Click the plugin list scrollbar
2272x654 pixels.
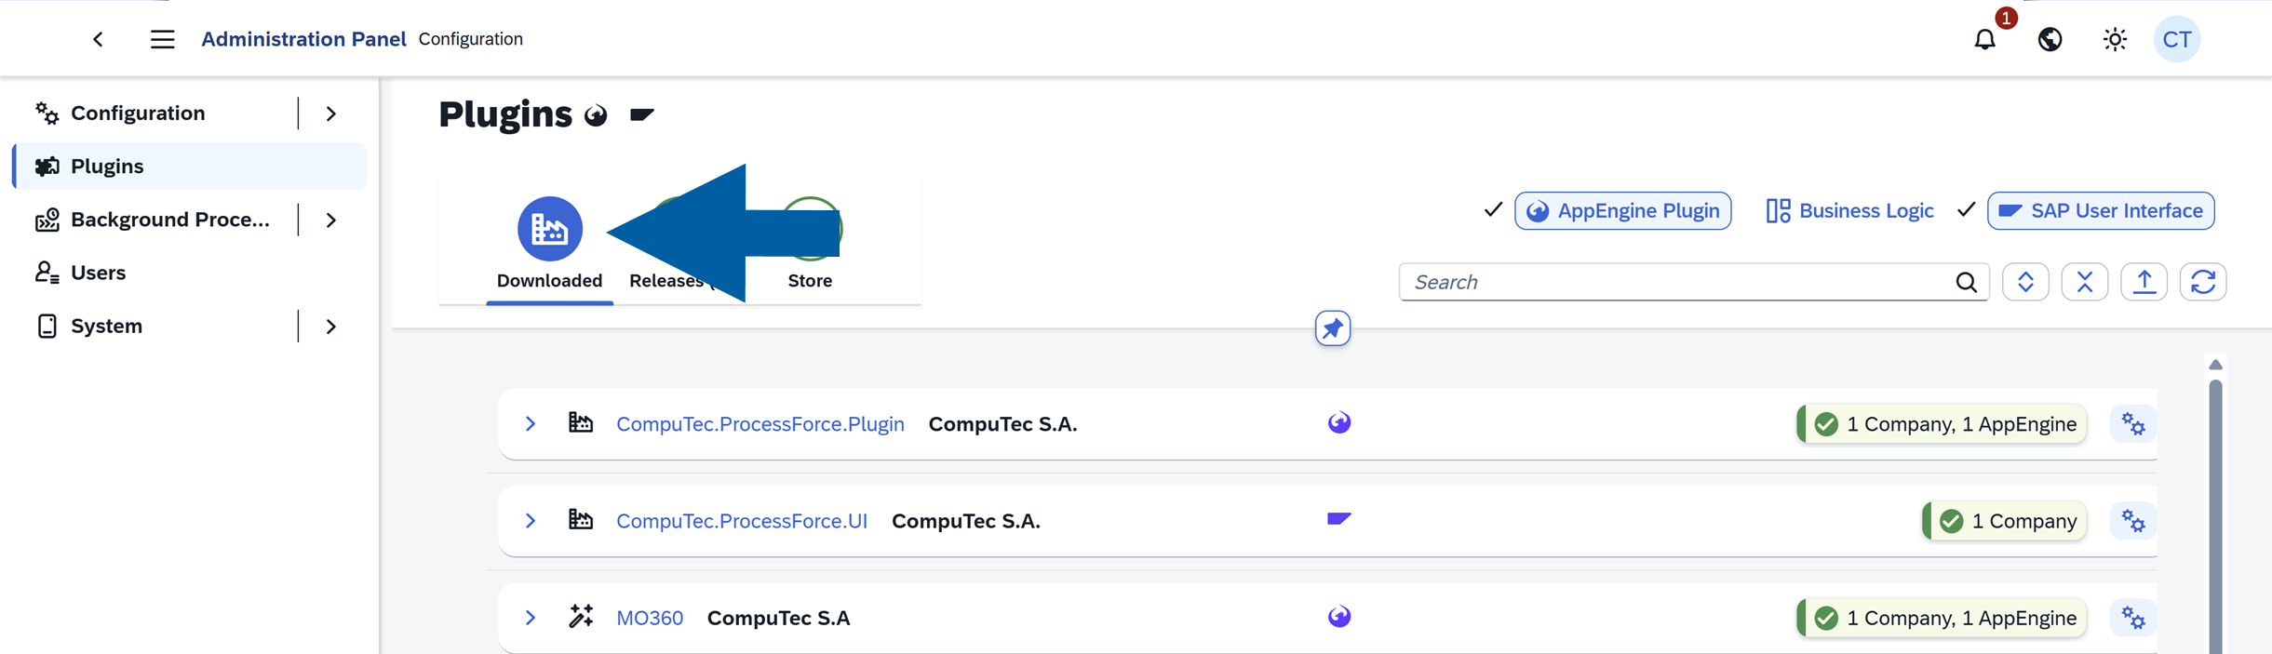pyautogui.click(x=2215, y=516)
